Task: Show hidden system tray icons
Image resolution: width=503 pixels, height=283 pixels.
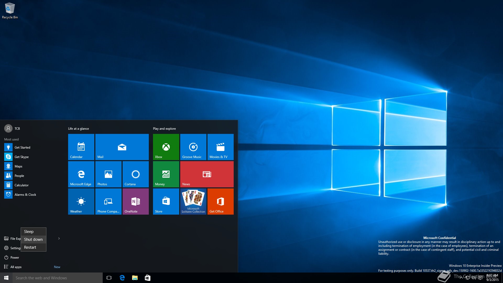Action: [461, 278]
